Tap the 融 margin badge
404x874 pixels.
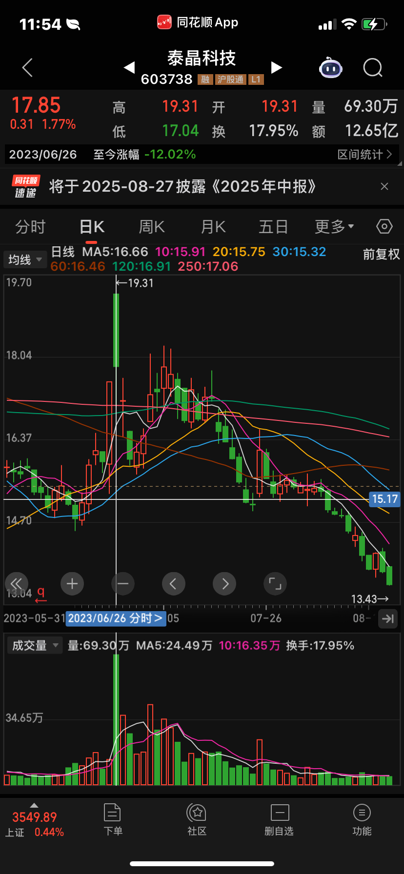click(x=205, y=79)
